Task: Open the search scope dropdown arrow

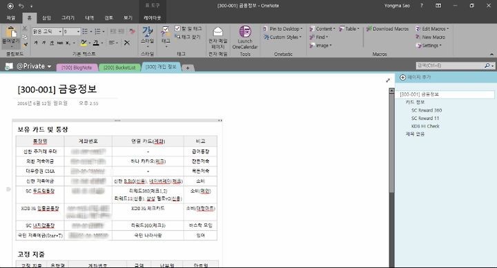Action: tap(492, 66)
